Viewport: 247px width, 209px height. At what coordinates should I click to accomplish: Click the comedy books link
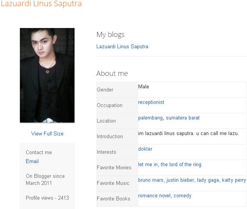click(183, 196)
